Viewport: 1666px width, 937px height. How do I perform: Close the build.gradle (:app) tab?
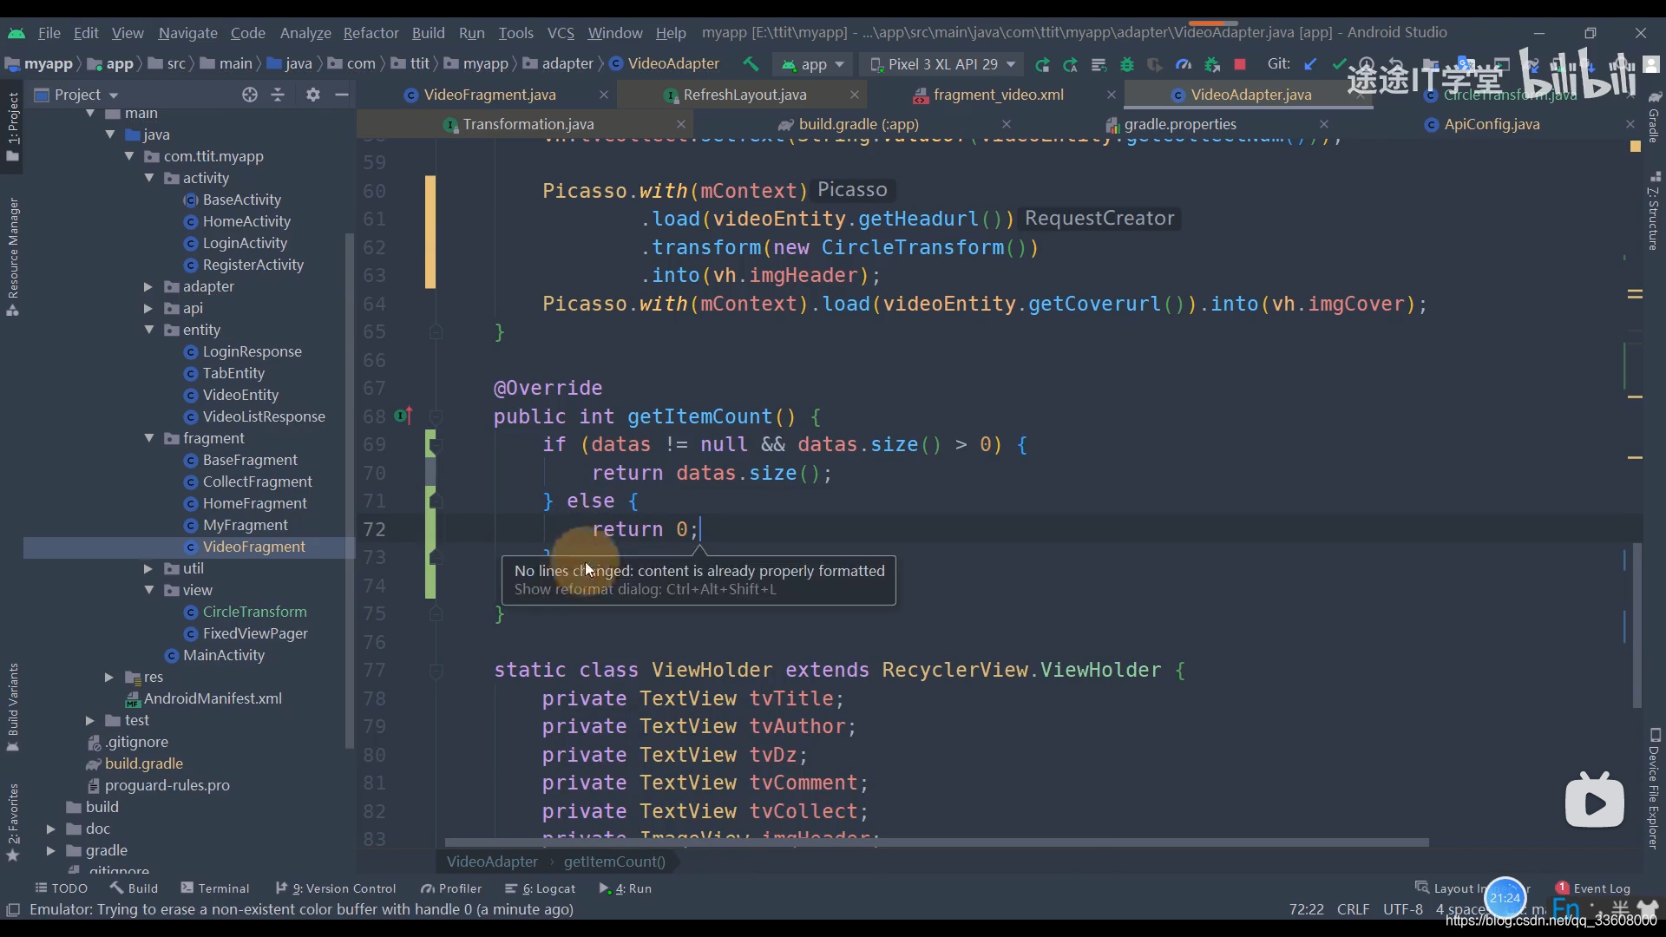click(x=1007, y=124)
